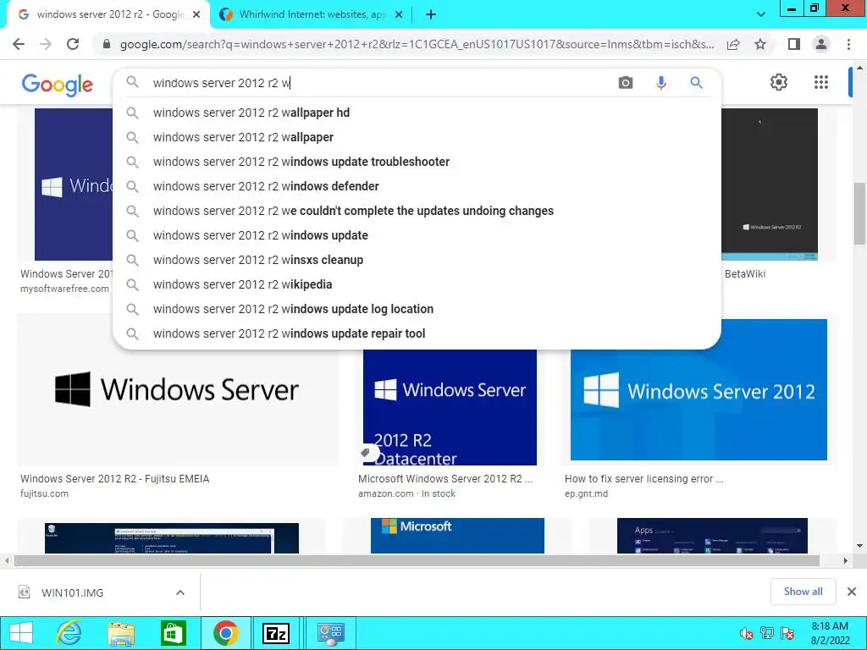Switch to Whirlwind Internet tab

point(312,15)
